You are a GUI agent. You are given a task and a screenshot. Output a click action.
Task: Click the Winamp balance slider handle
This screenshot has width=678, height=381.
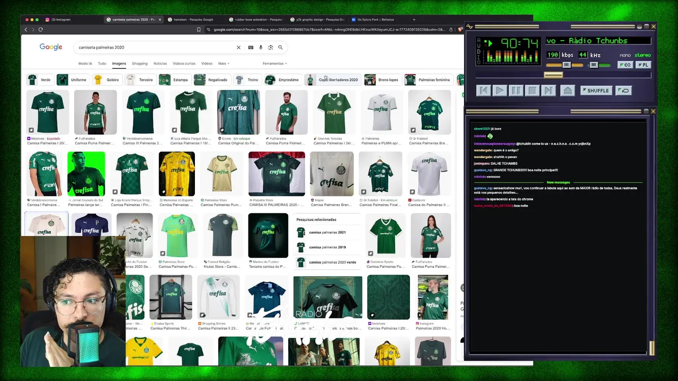click(x=594, y=65)
